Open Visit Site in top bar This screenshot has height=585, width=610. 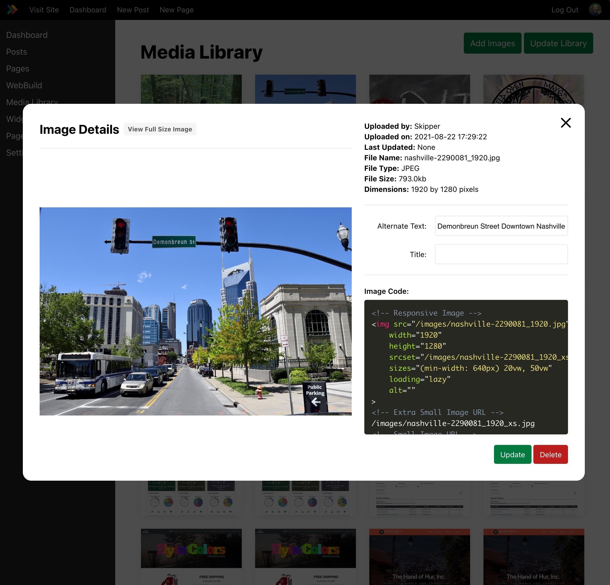tap(44, 10)
